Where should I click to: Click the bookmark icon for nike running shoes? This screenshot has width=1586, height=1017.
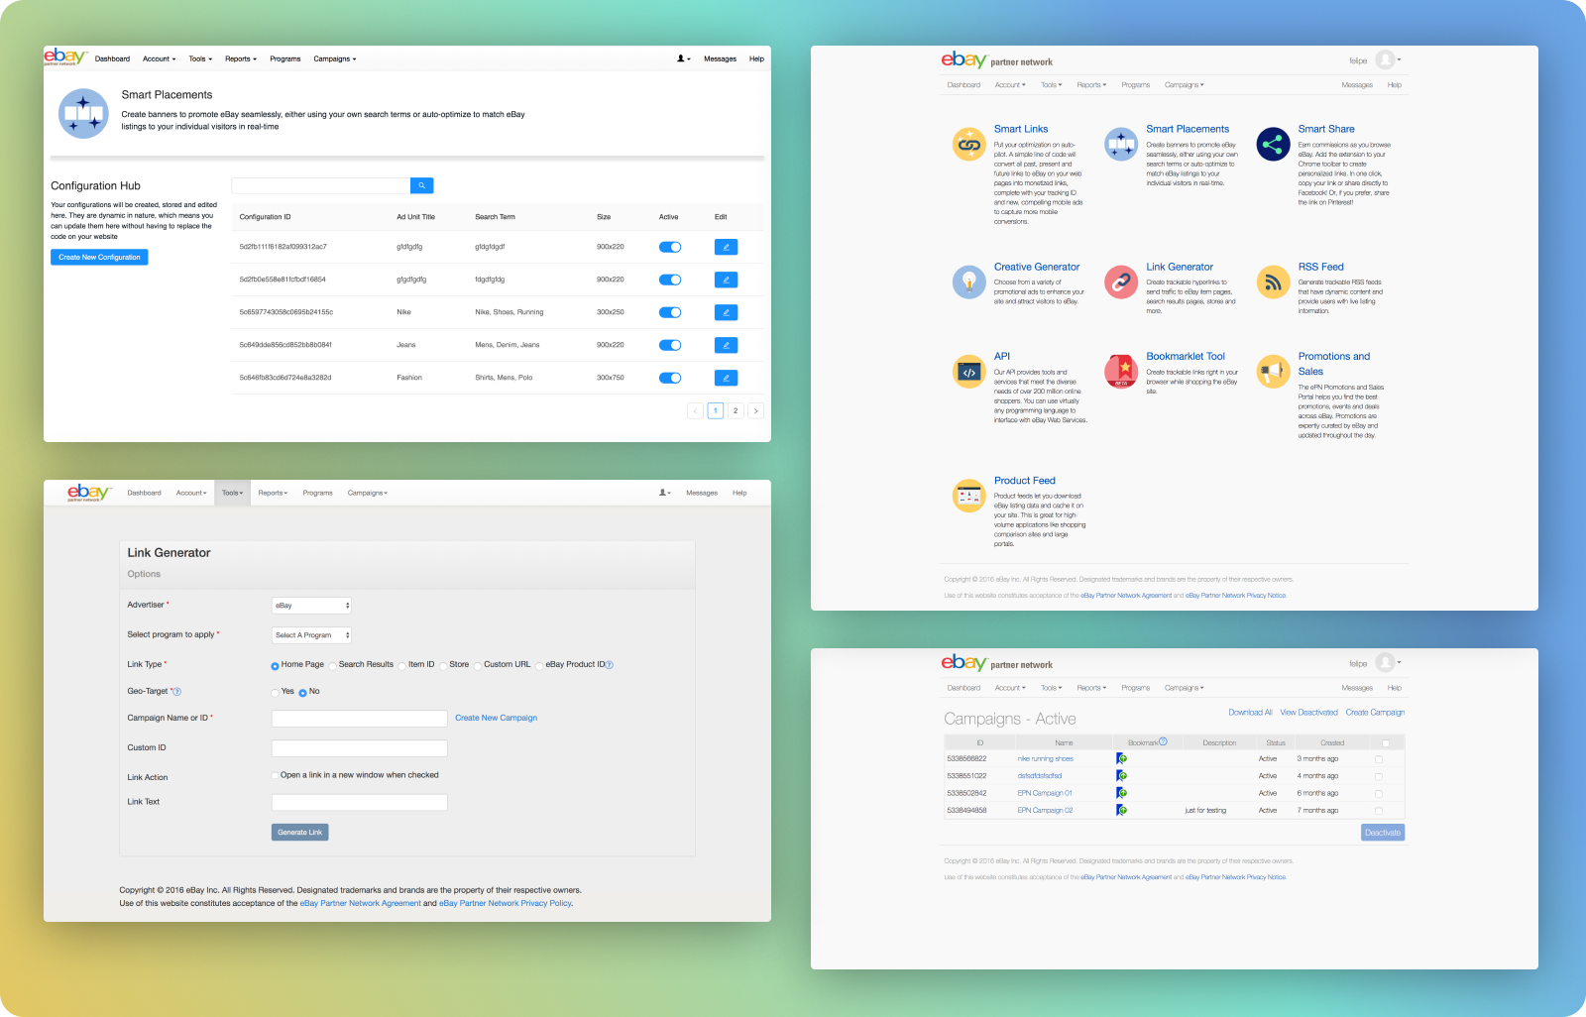(1121, 758)
